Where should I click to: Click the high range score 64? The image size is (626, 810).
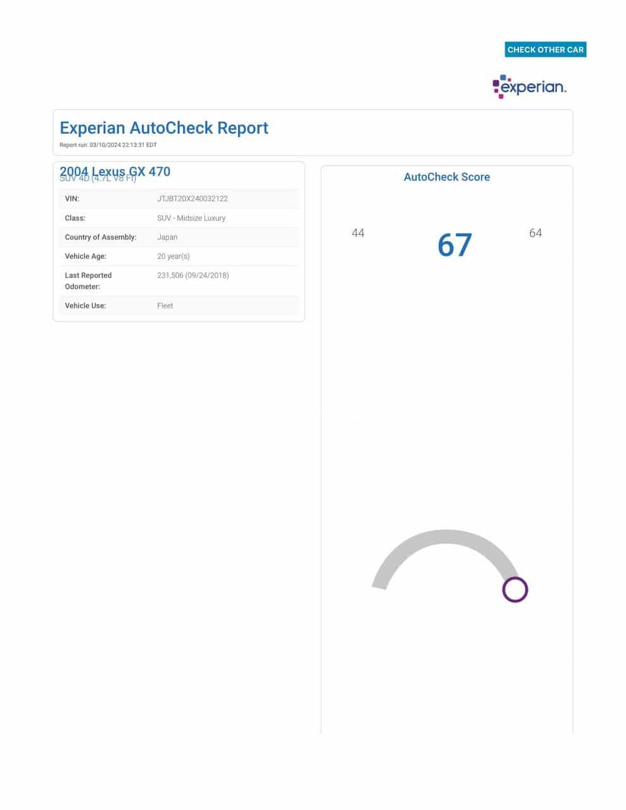tap(535, 234)
